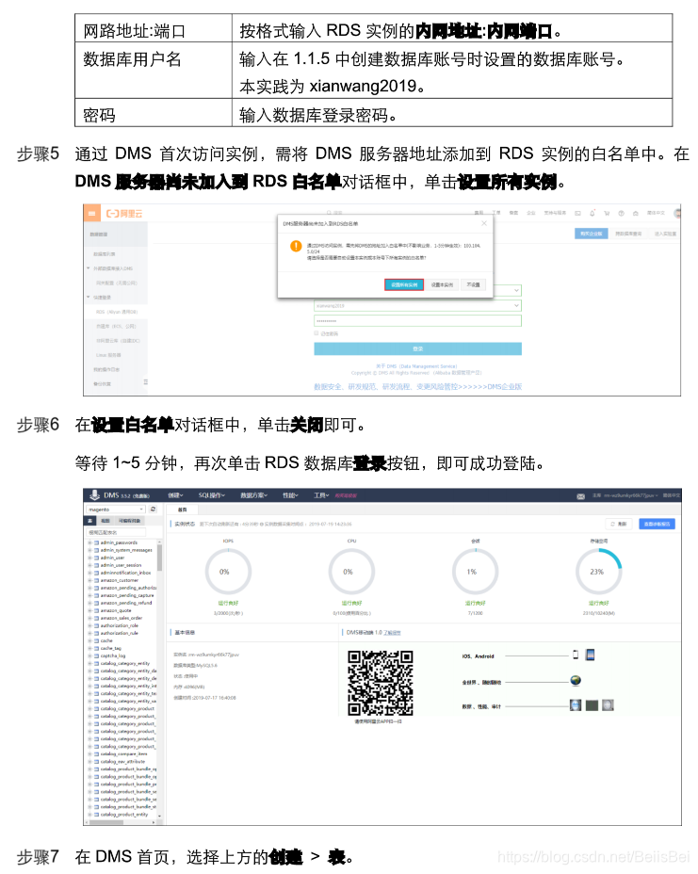Image resolution: width=698 pixels, height=874 pixels.
Task: Click the DMS logo icon in dark toolbar
Action: click(x=95, y=495)
